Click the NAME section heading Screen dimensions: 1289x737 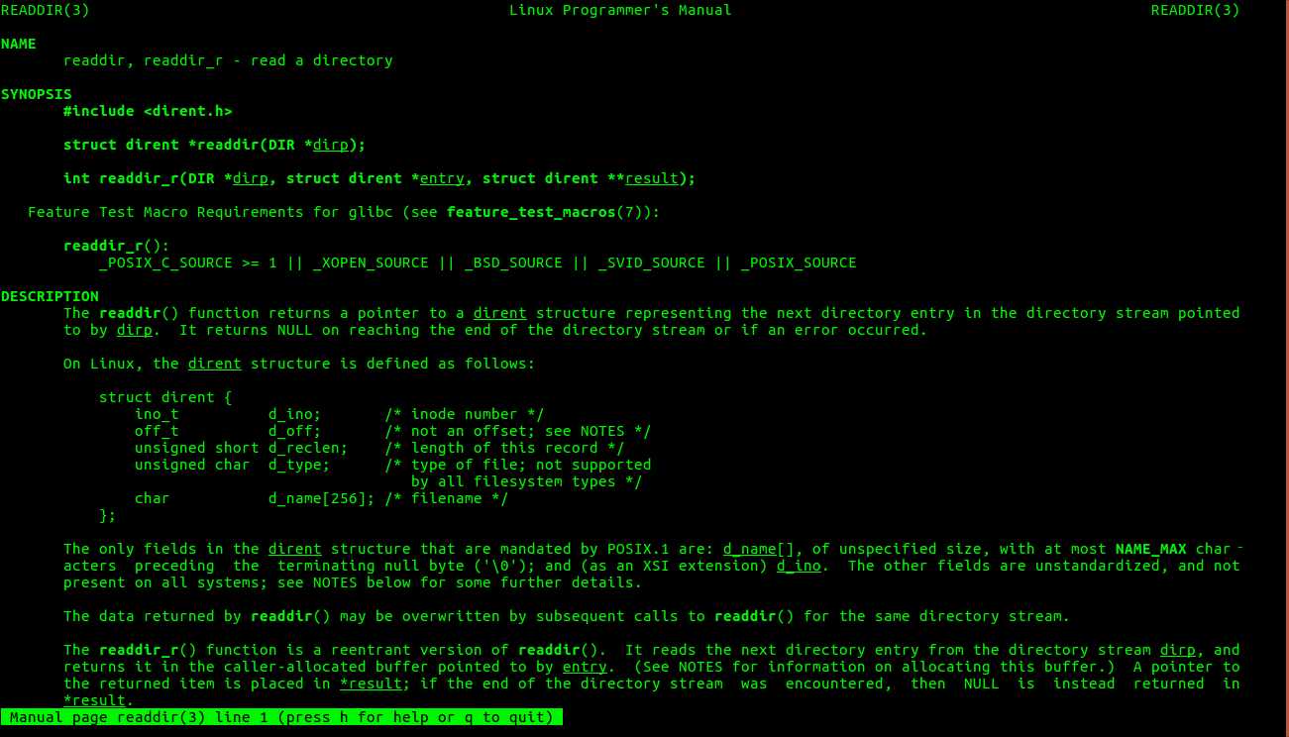point(18,44)
